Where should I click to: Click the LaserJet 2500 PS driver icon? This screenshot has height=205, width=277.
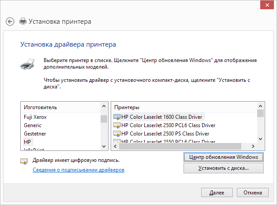pyautogui.click(x=117, y=133)
